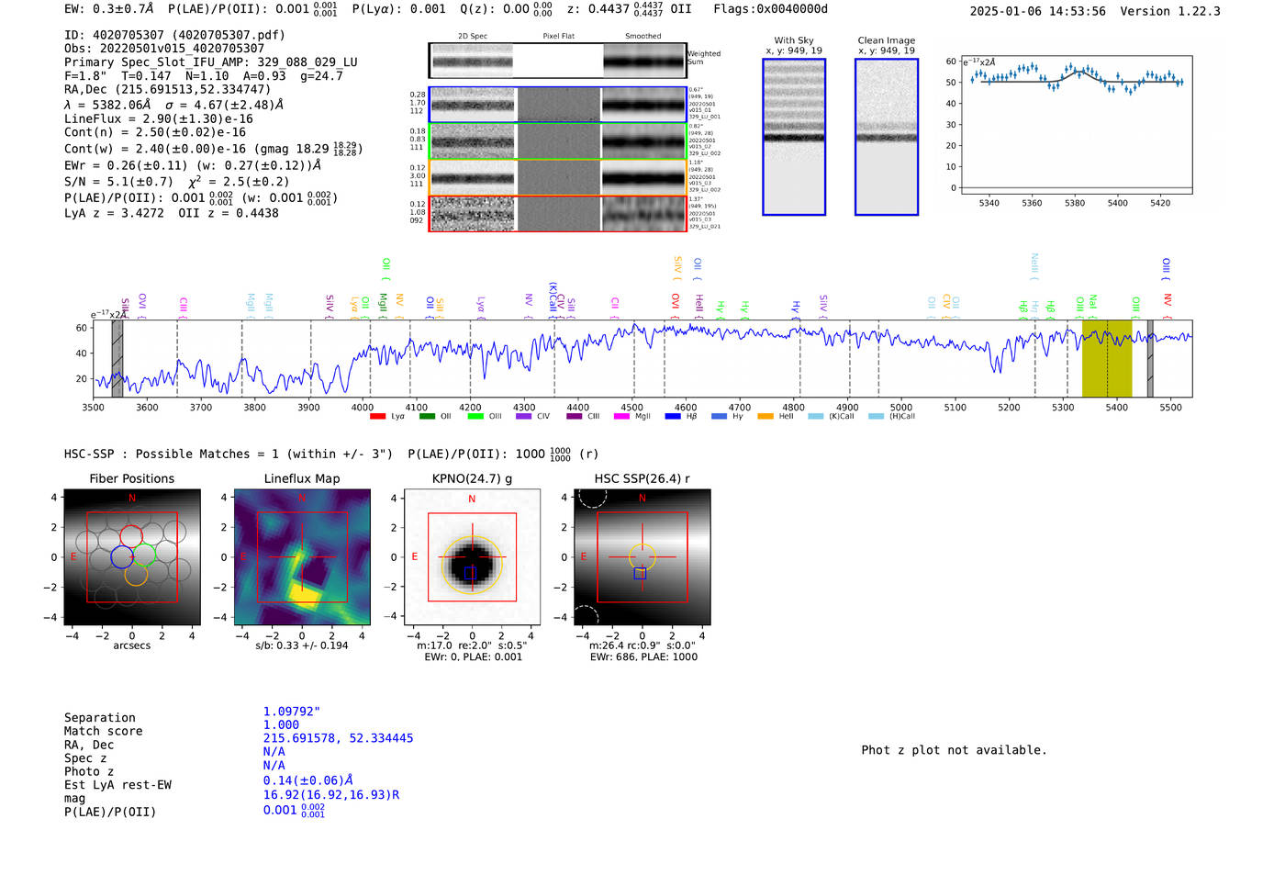Click the Primary Spec_Slot_IFU_AMP 329_088_029_LU text

point(211,62)
